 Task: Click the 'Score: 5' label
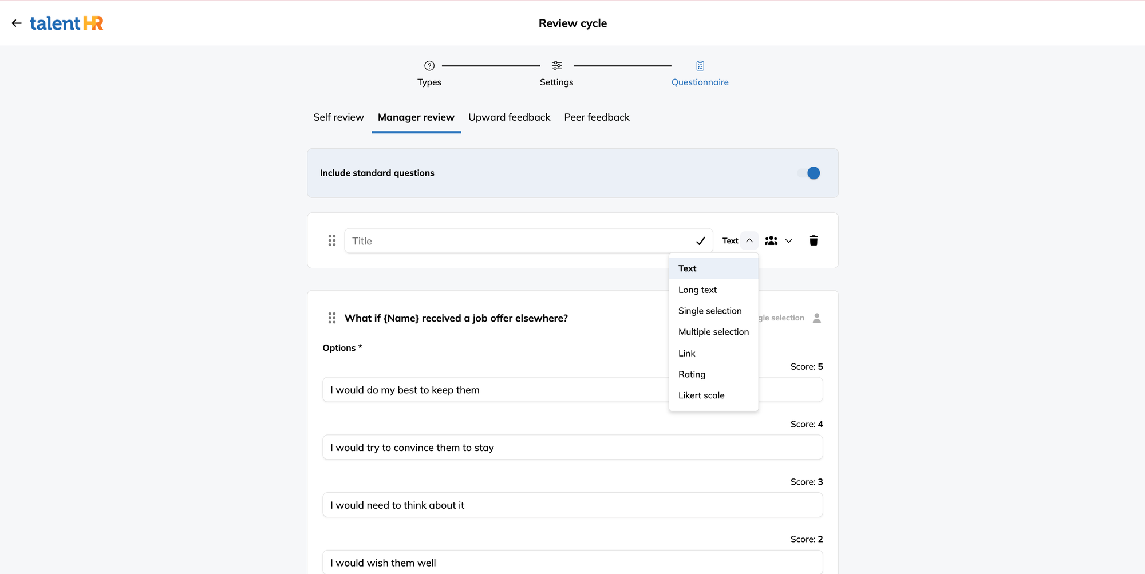pos(807,367)
